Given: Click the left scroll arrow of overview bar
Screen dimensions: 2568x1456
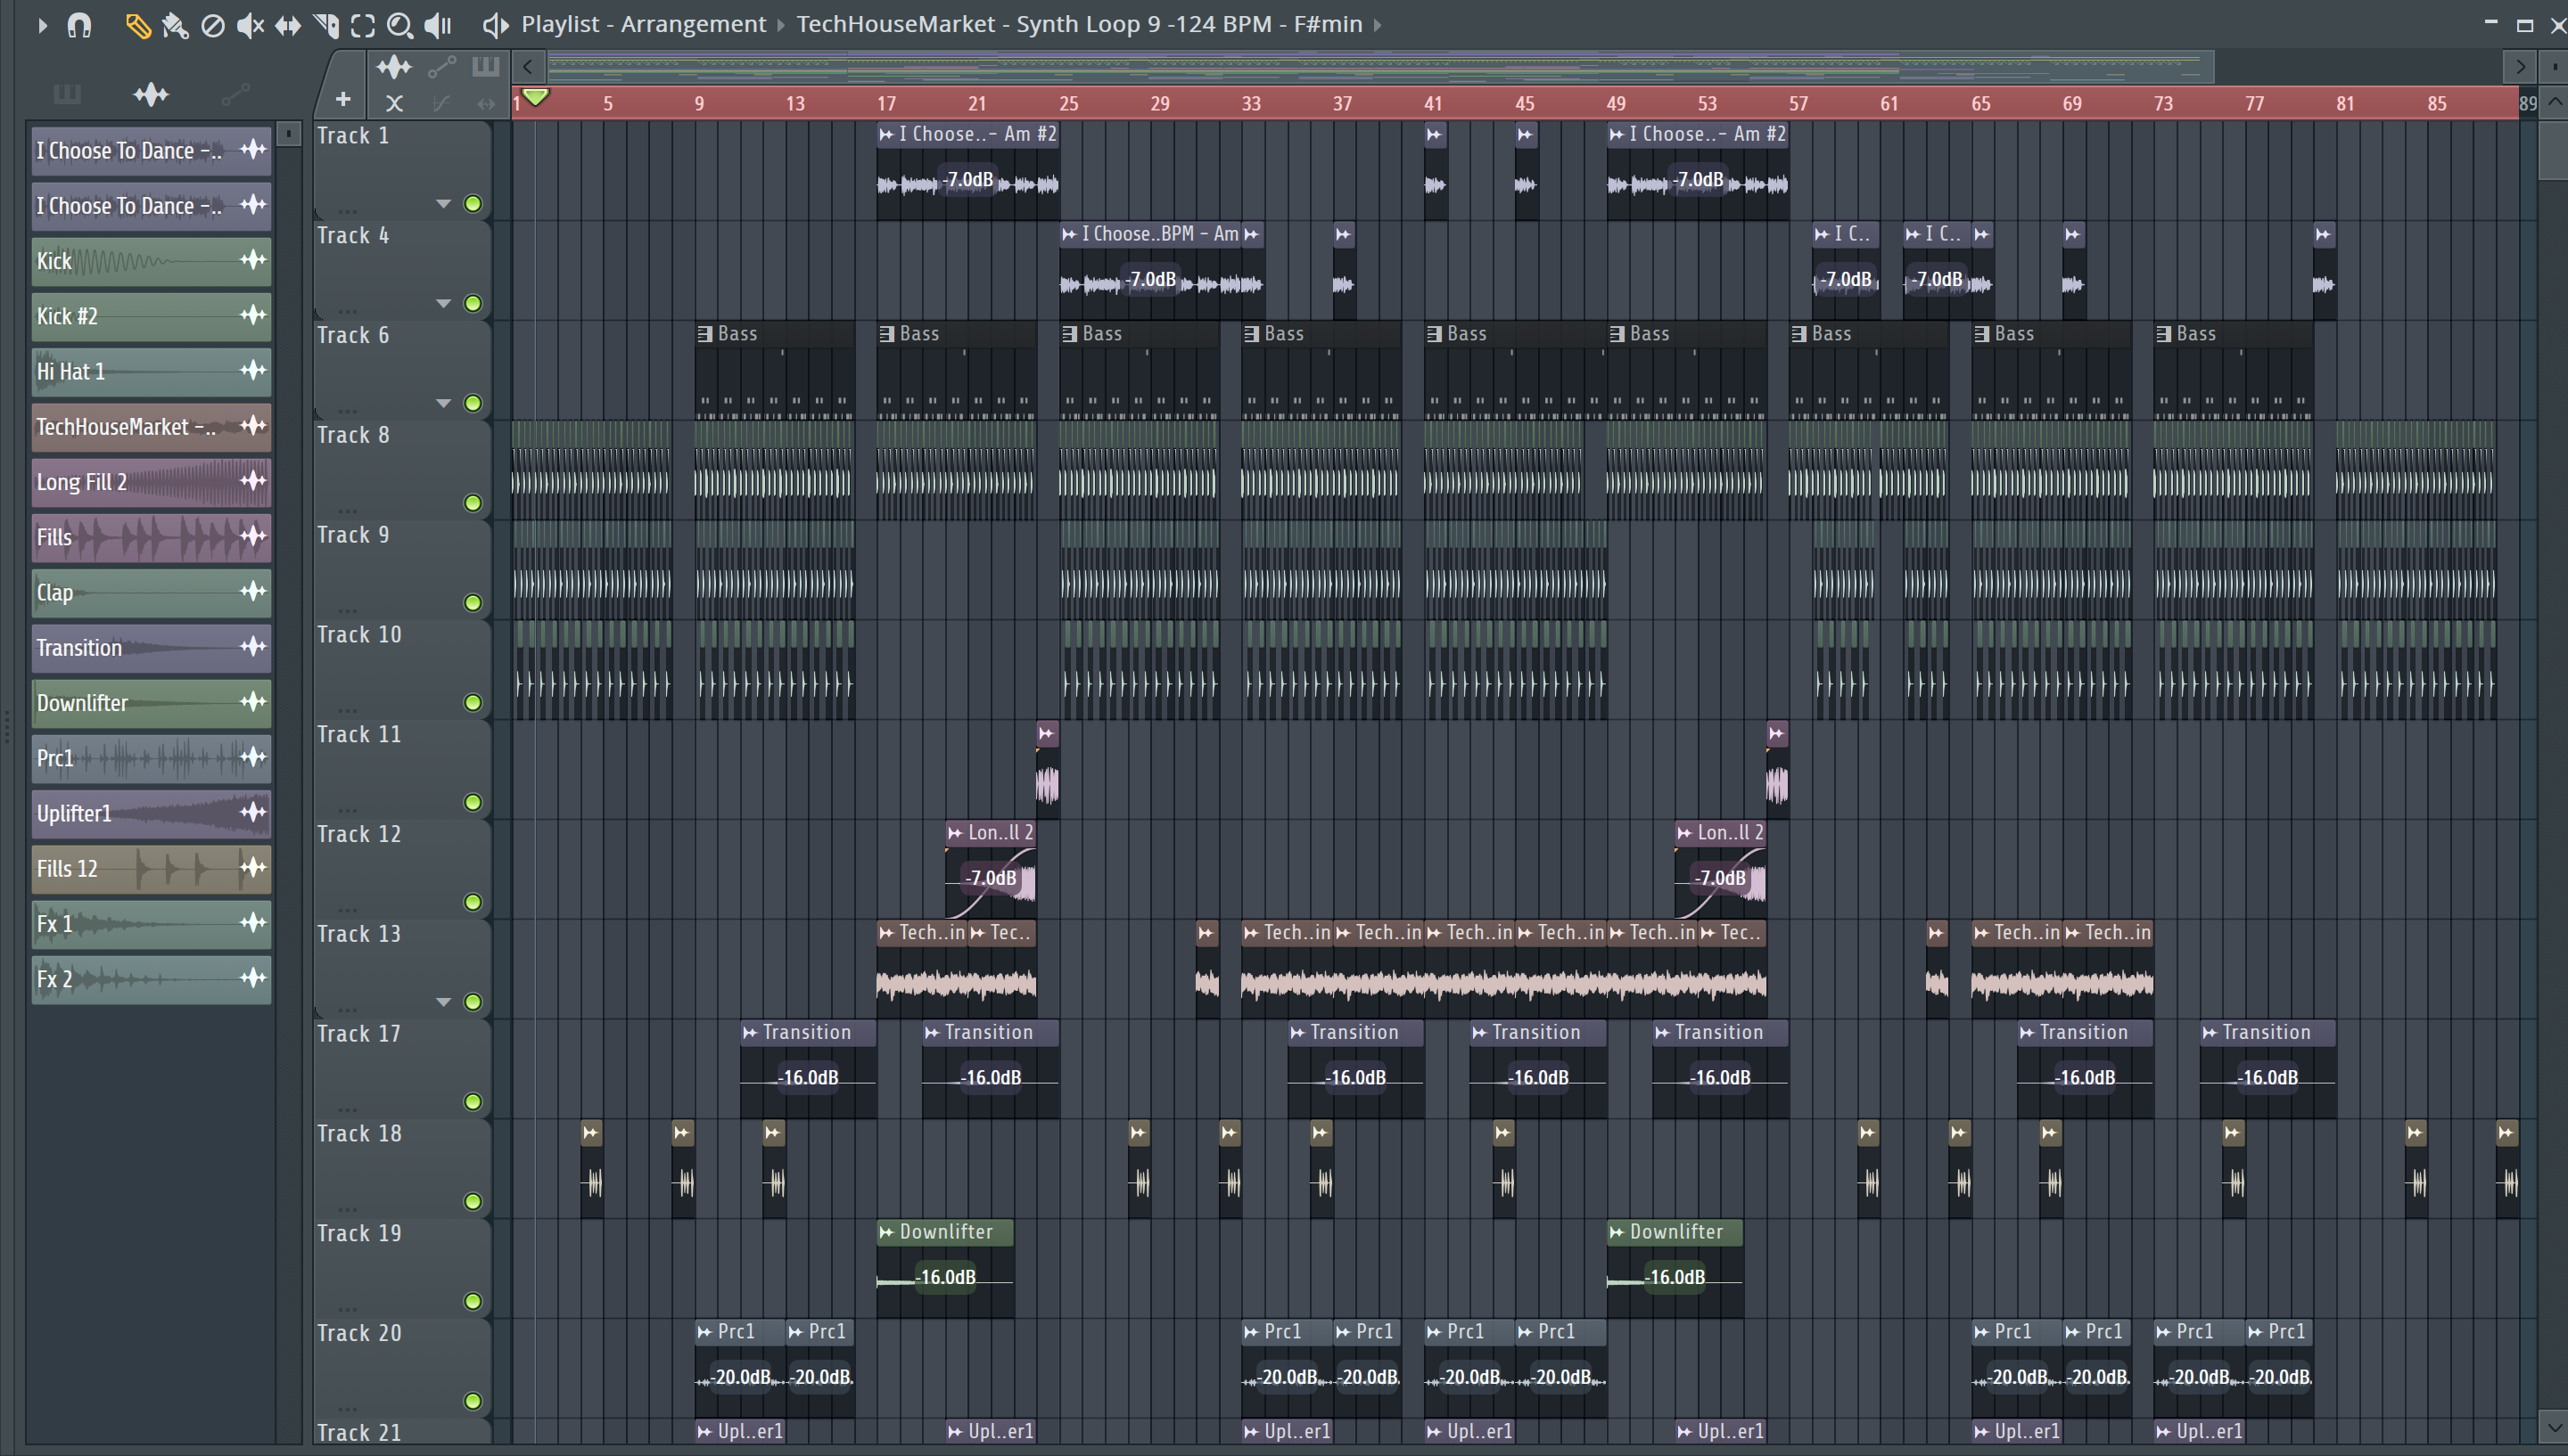Looking at the screenshot, I should point(528,68).
